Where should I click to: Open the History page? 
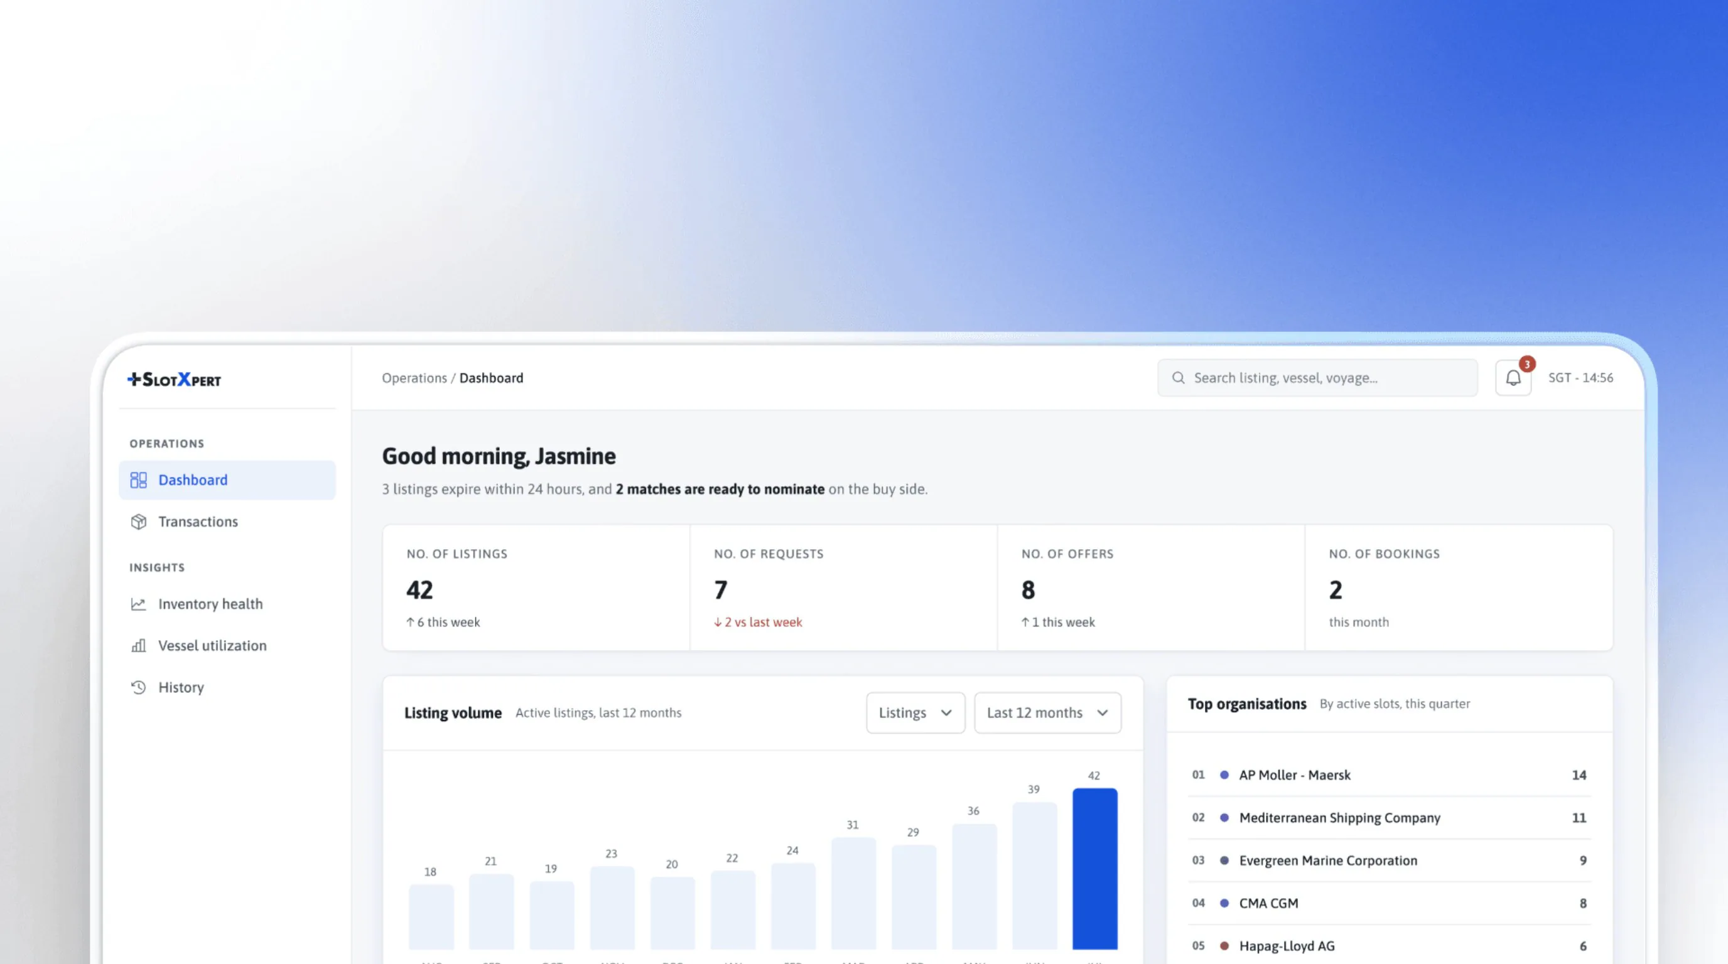point(227,687)
